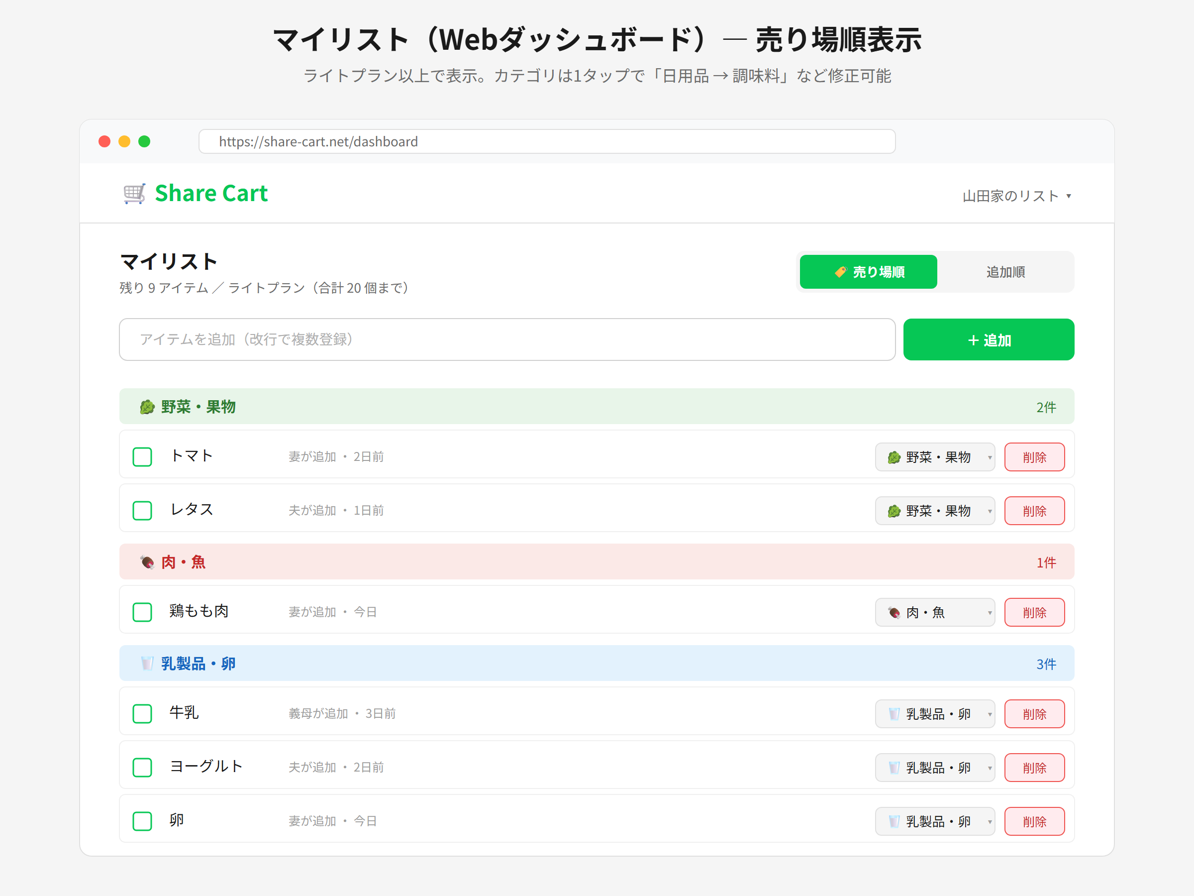Tick the 牛乳 checkbox
Image resolution: width=1194 pixels, height=896 pixels.
pyautogui.click(x=142, y=713)
